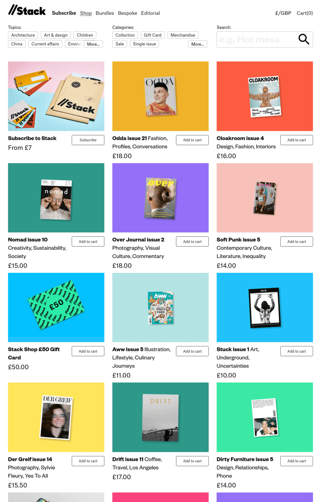Image resolution: width=321 pixels, height=502 pixels.
Task: Open the Cloakroom issue 4 cover image
Action: click(x=265, y=96)
